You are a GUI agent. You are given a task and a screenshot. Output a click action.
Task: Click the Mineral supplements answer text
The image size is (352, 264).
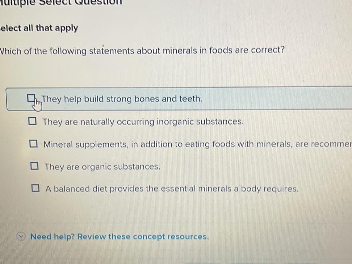[181, 144]
